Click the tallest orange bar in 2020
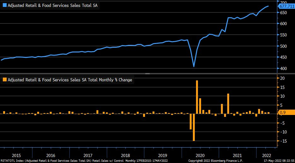Image resolution: width=295 pixels, height=163 pixels. pos(197,97)
